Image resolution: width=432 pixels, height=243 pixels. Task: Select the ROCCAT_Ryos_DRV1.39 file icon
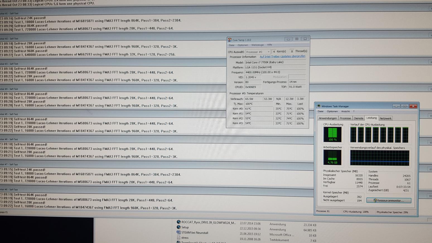pyautogui.click(x=178, y=222)
